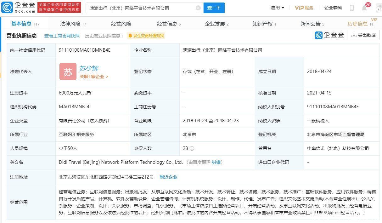Open the 知识产权 tab

click(262, 23)
